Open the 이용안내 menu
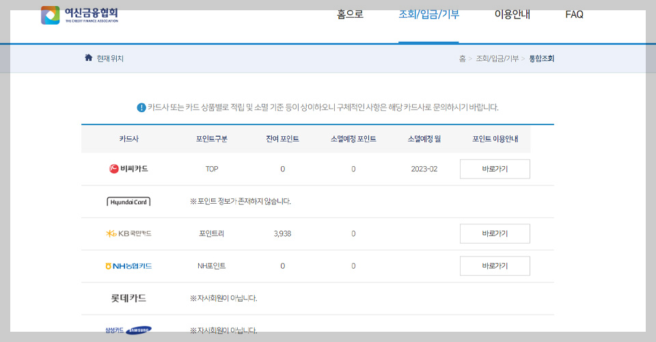This screenshot has width=656, height=342. click(512, 14)
